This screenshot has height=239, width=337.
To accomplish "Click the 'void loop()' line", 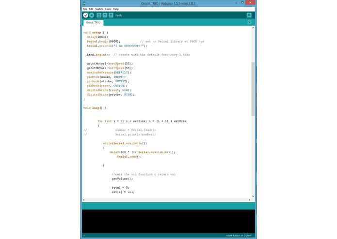I will (x=95, y=108).
